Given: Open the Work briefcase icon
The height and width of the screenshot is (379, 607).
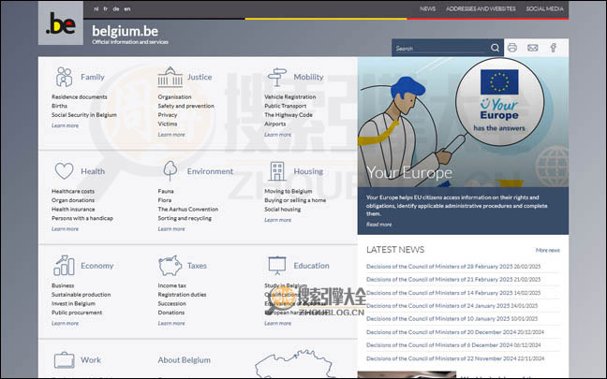Looking at the screenshot, I should pyautogui.click(x=64, y=360).
